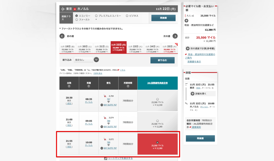
Task: Click the SS seat icon in the JL074 row
Action: pyautogui.click(x=102, y=127)
